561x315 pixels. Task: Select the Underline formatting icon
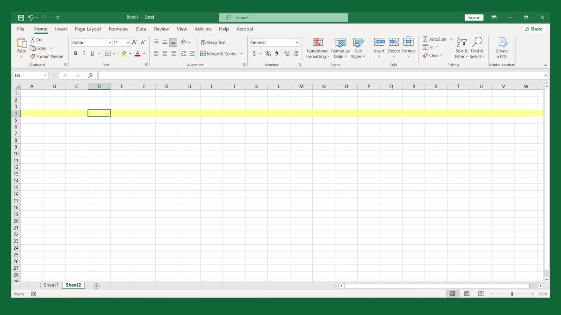click(x=92, y=53)
